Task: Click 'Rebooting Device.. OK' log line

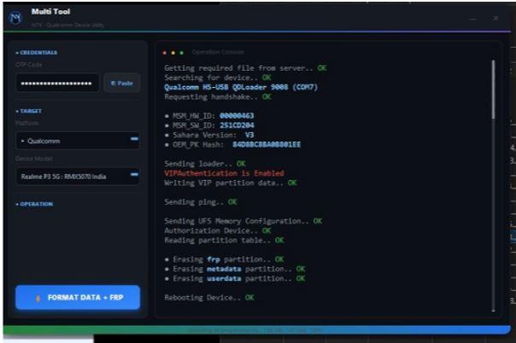Action: pyautogui.click(x=209, y=297)
